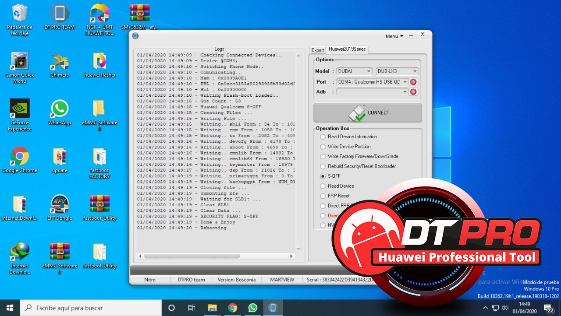Image resolution: width=561 pixels, height=316 pixels.
Task: Click the Windows search box on taskbar
Action: click(91, 308)
